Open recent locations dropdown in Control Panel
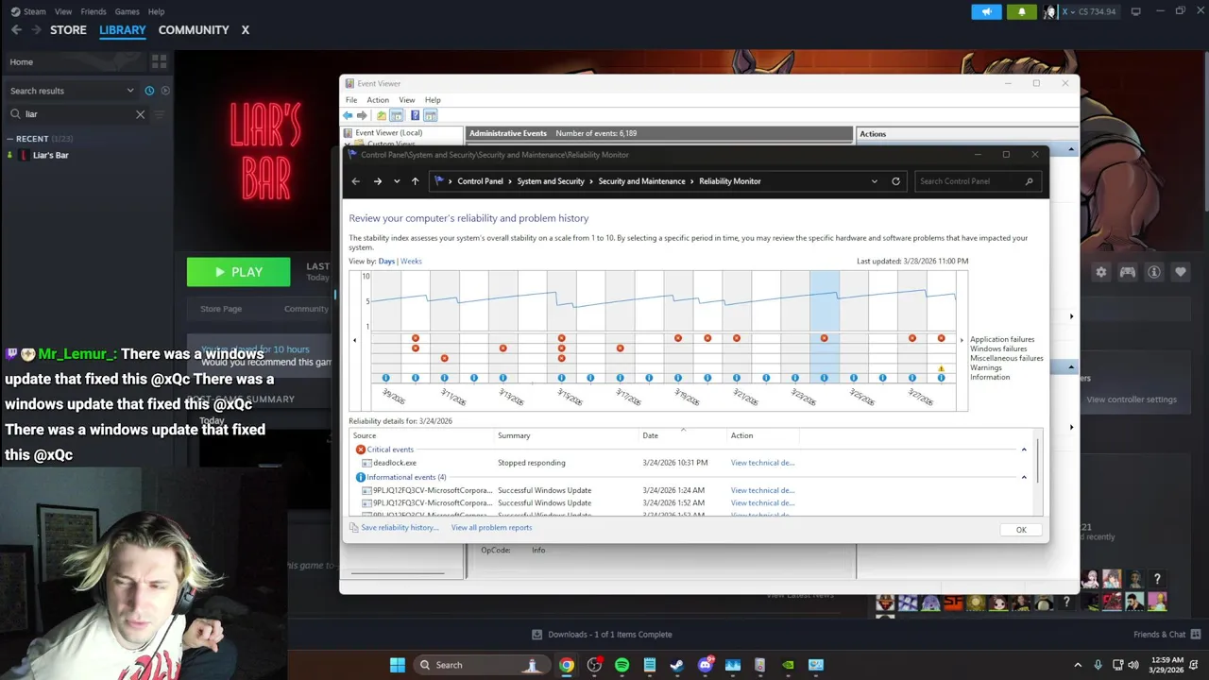Image resolution: width=1209 pixels, height=680 pixels. pos(397,181)
